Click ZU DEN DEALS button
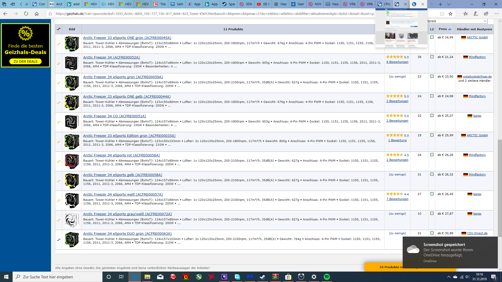The height and width of the screenshot is (282, 502). pyautogui.click(x=25, y=62)
